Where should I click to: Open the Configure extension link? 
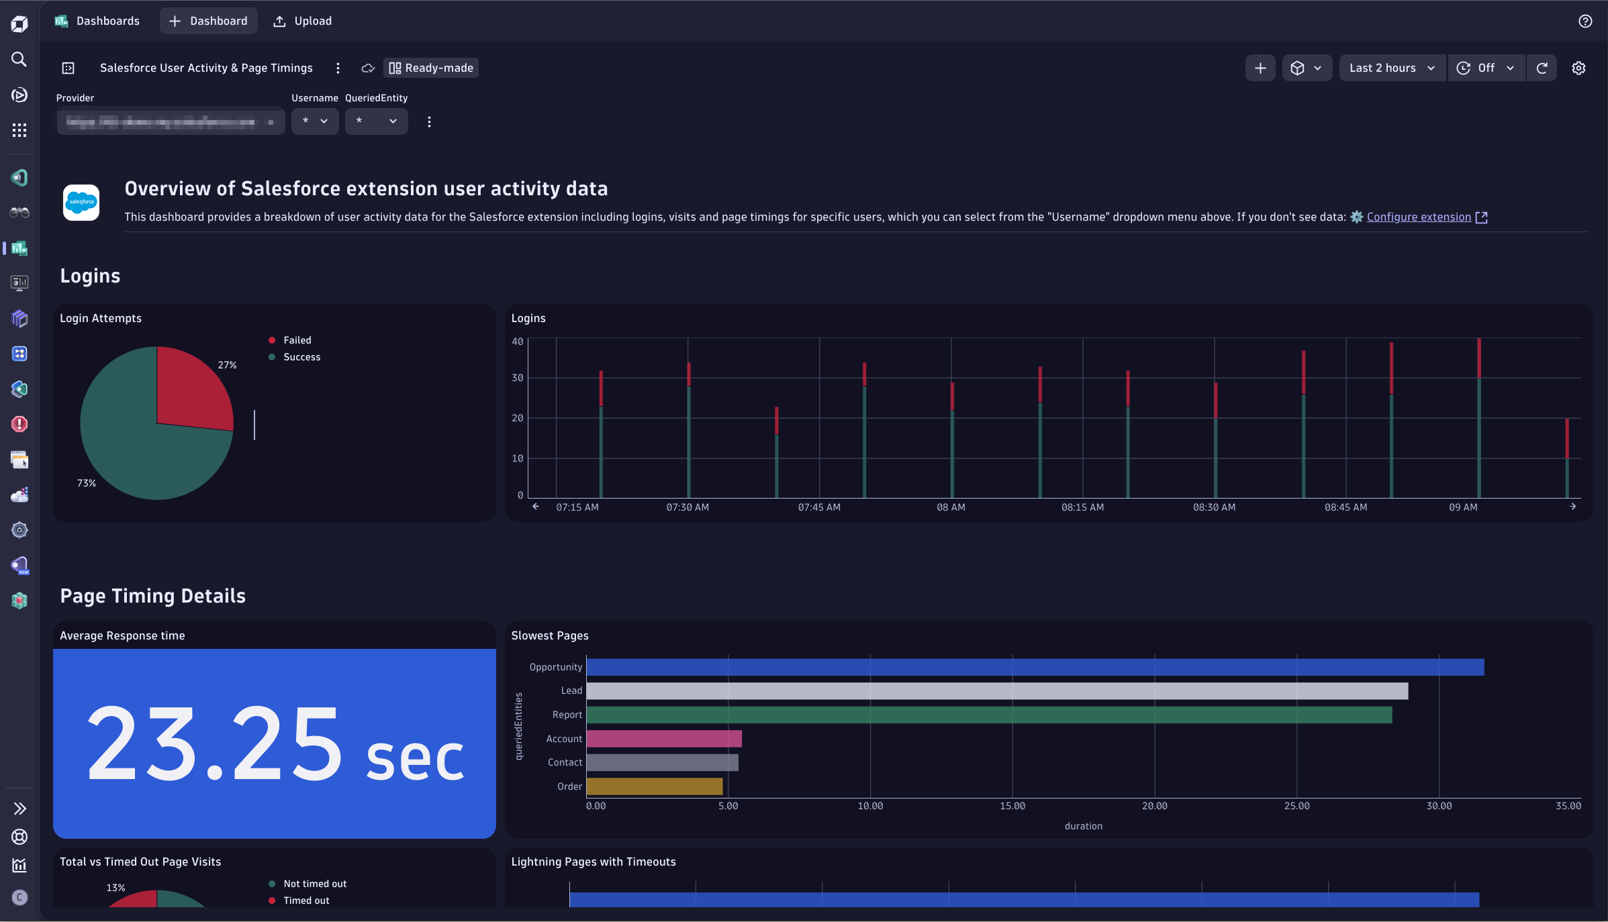click(1419, 217)
